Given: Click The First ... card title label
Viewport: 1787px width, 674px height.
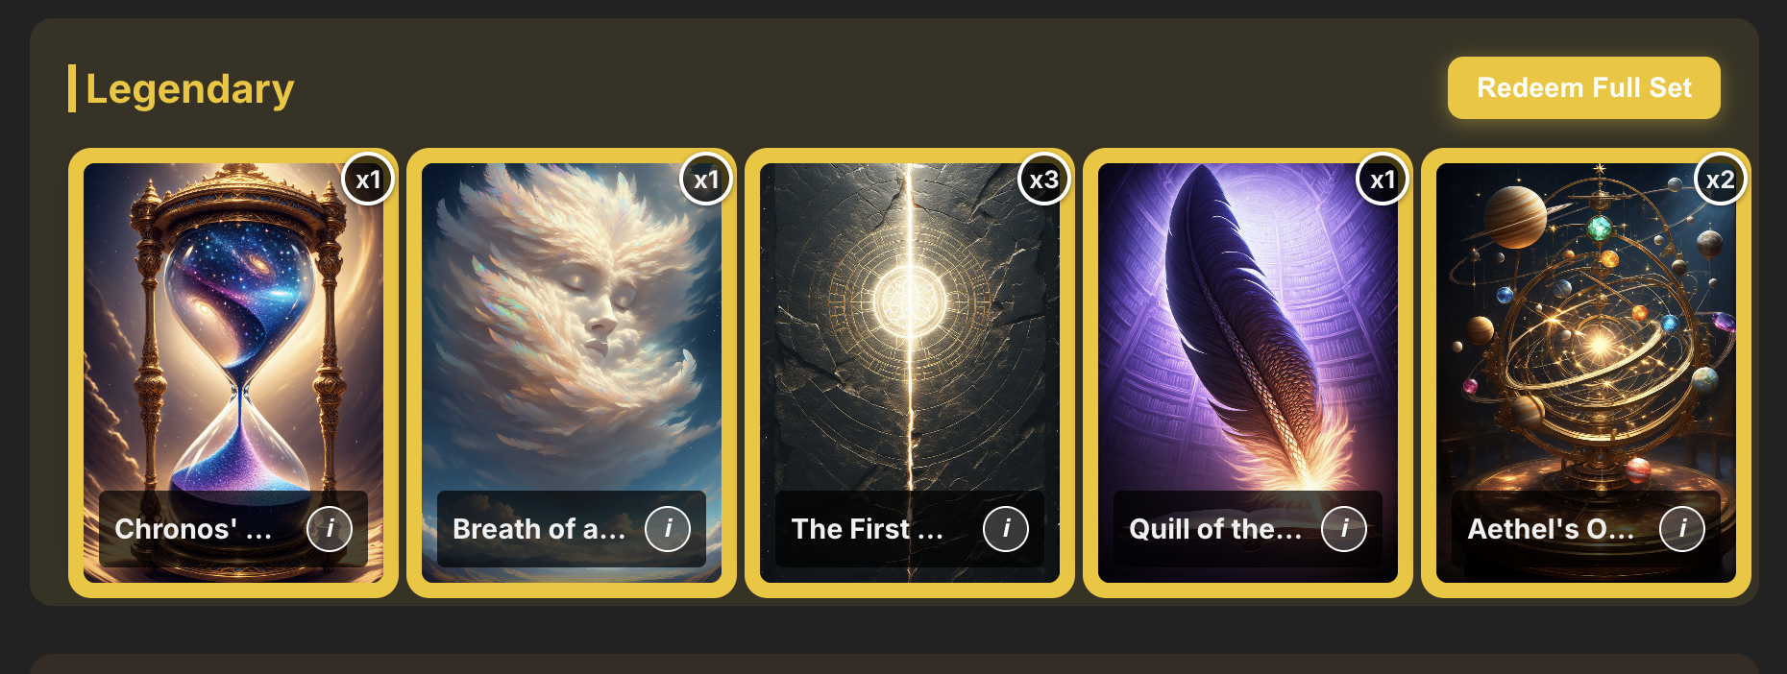Looking at the screenshot, I should tap(868, 529).
